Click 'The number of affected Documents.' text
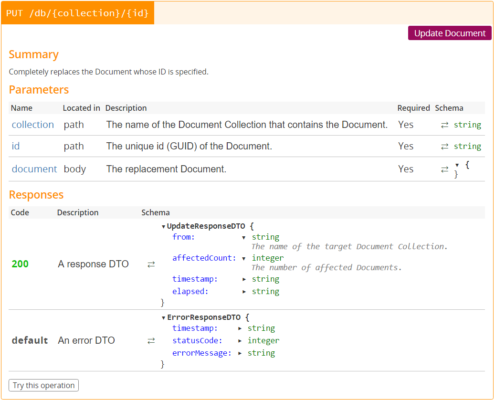 click(x=326, y=268)
